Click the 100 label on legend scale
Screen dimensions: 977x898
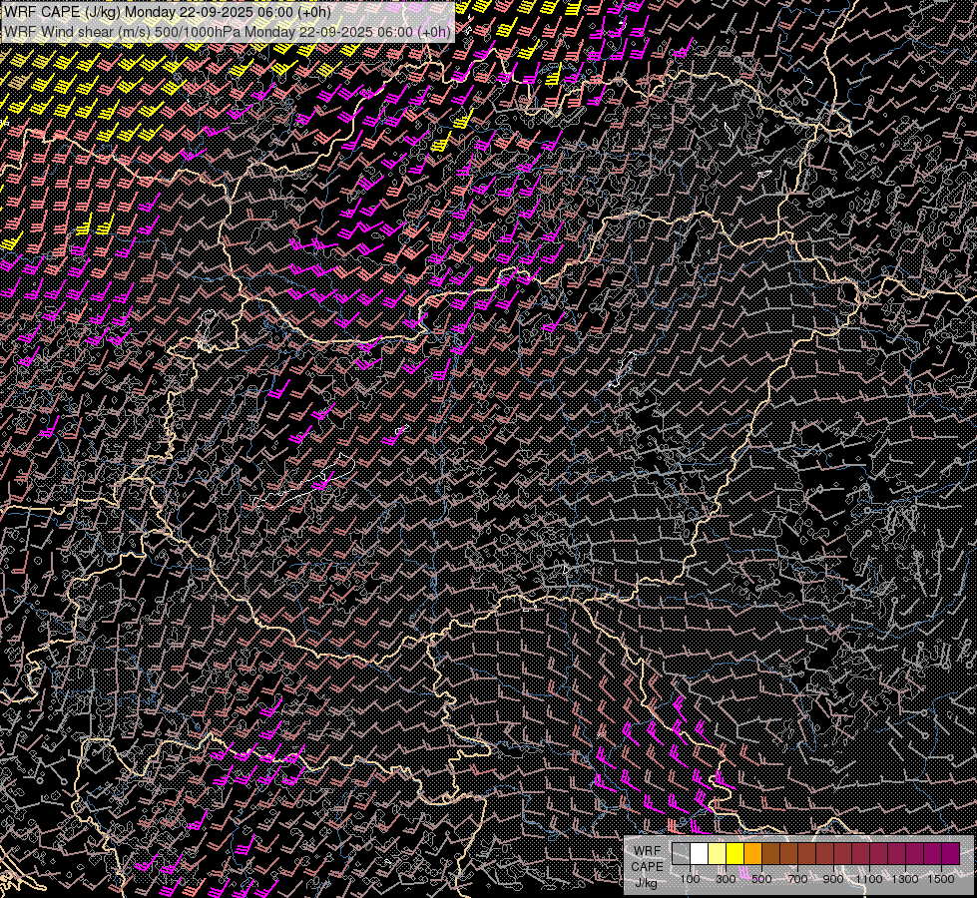pyautogui.click(x=690, y=879)
